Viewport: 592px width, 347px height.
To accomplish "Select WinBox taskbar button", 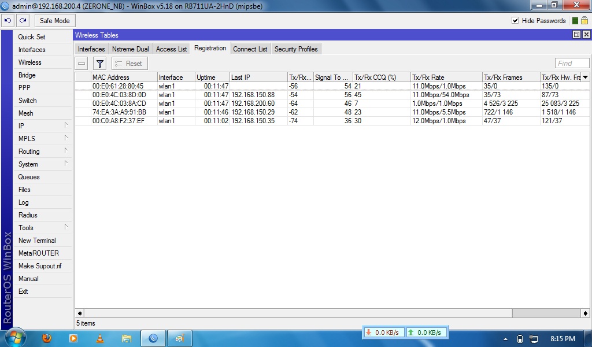I will (x=153, y=338).
